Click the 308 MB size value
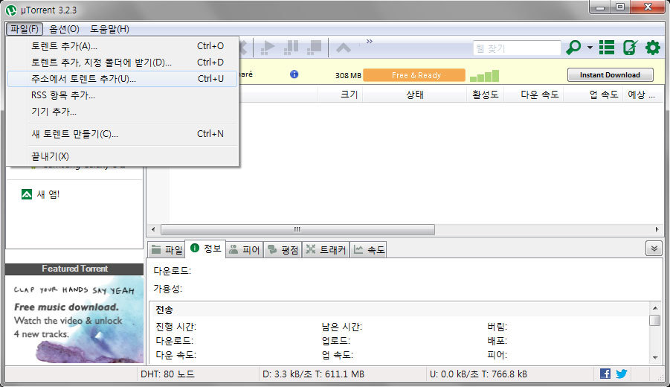Screen dimensions: 670x387 pos(348,76)
